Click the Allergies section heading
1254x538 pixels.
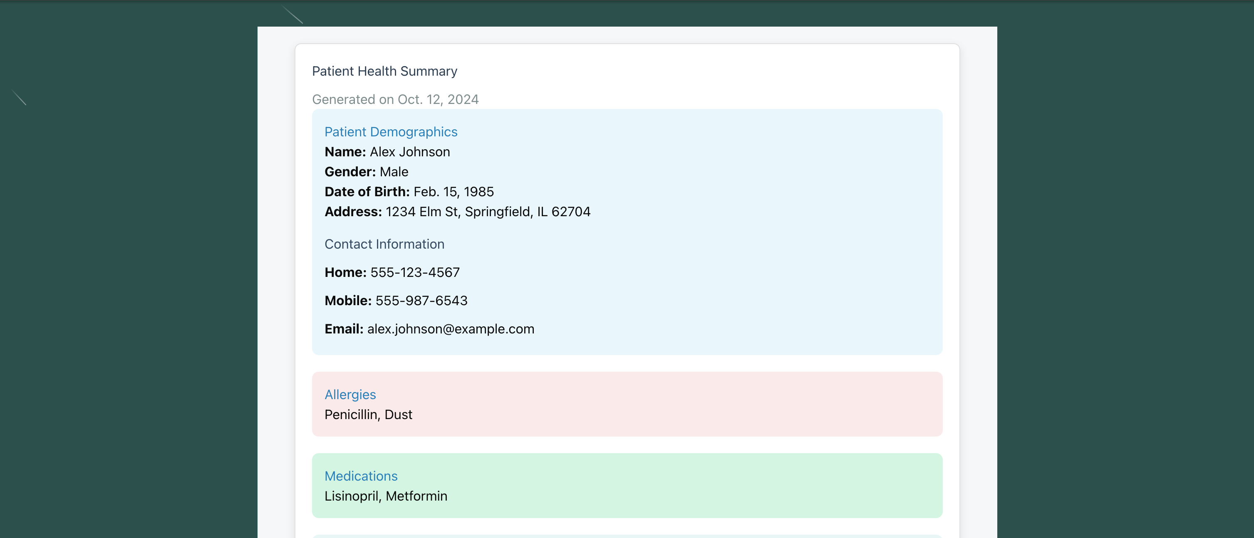coord(350,395)
